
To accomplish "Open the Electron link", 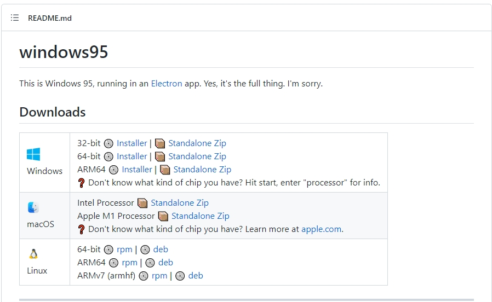I will [x=167, y=84].
